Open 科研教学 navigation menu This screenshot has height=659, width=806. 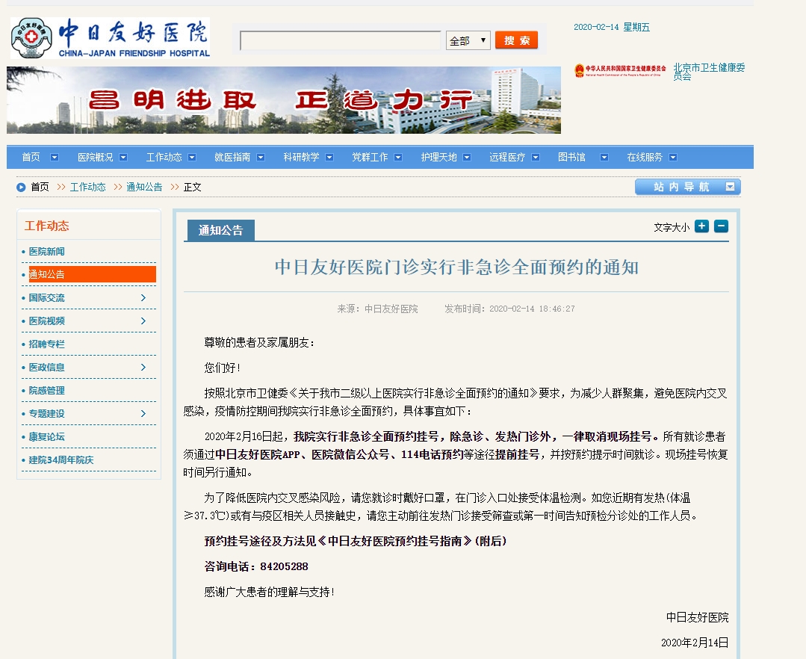(301, 158)
